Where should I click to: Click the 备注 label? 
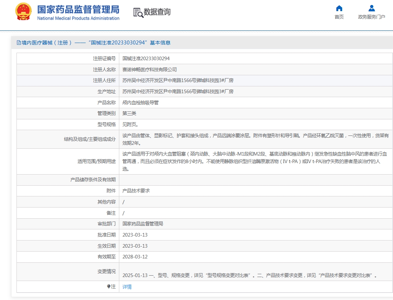pos(111,213)
